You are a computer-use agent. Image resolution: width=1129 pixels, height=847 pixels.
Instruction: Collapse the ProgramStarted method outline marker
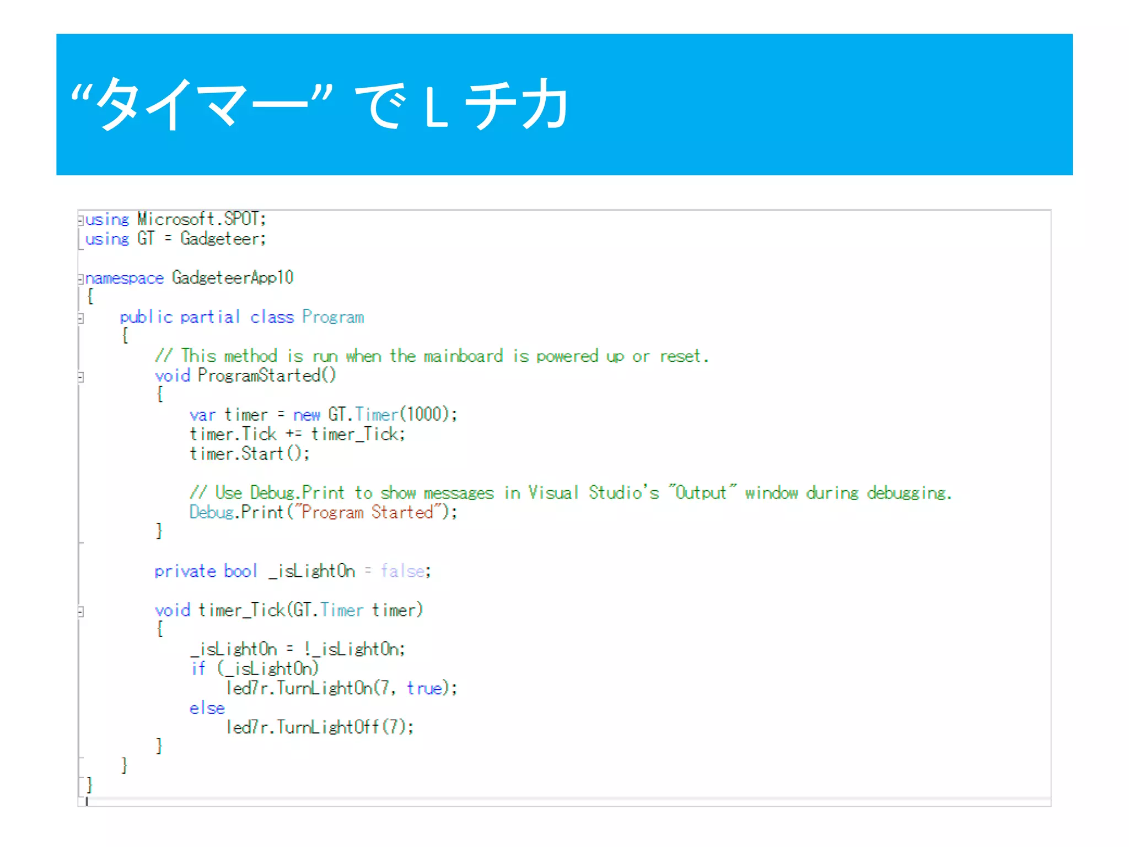81,377
